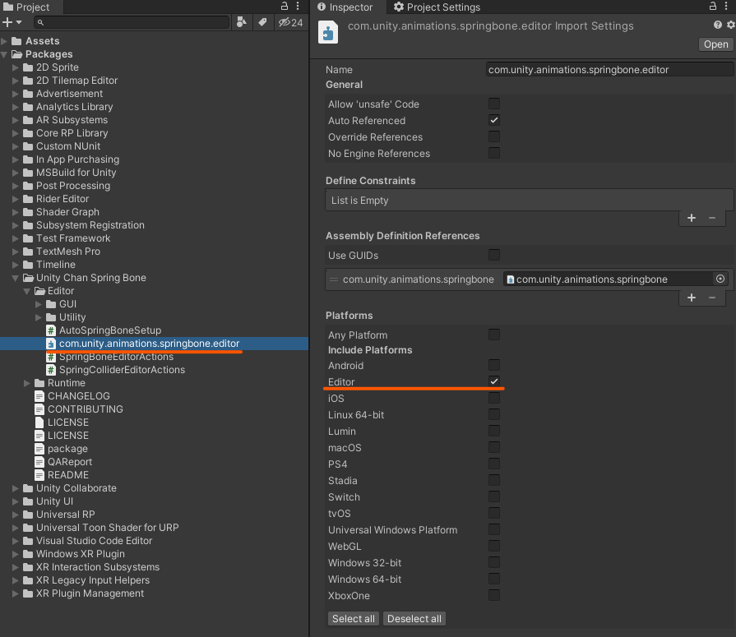
Task: Click the assembly Name input field
Action: point(609,69)
